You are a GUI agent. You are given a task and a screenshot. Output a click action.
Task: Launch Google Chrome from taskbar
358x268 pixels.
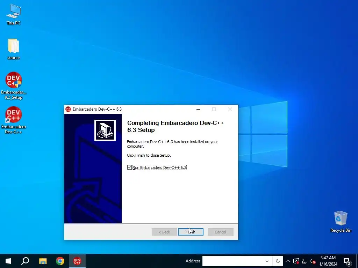(60, 261)
